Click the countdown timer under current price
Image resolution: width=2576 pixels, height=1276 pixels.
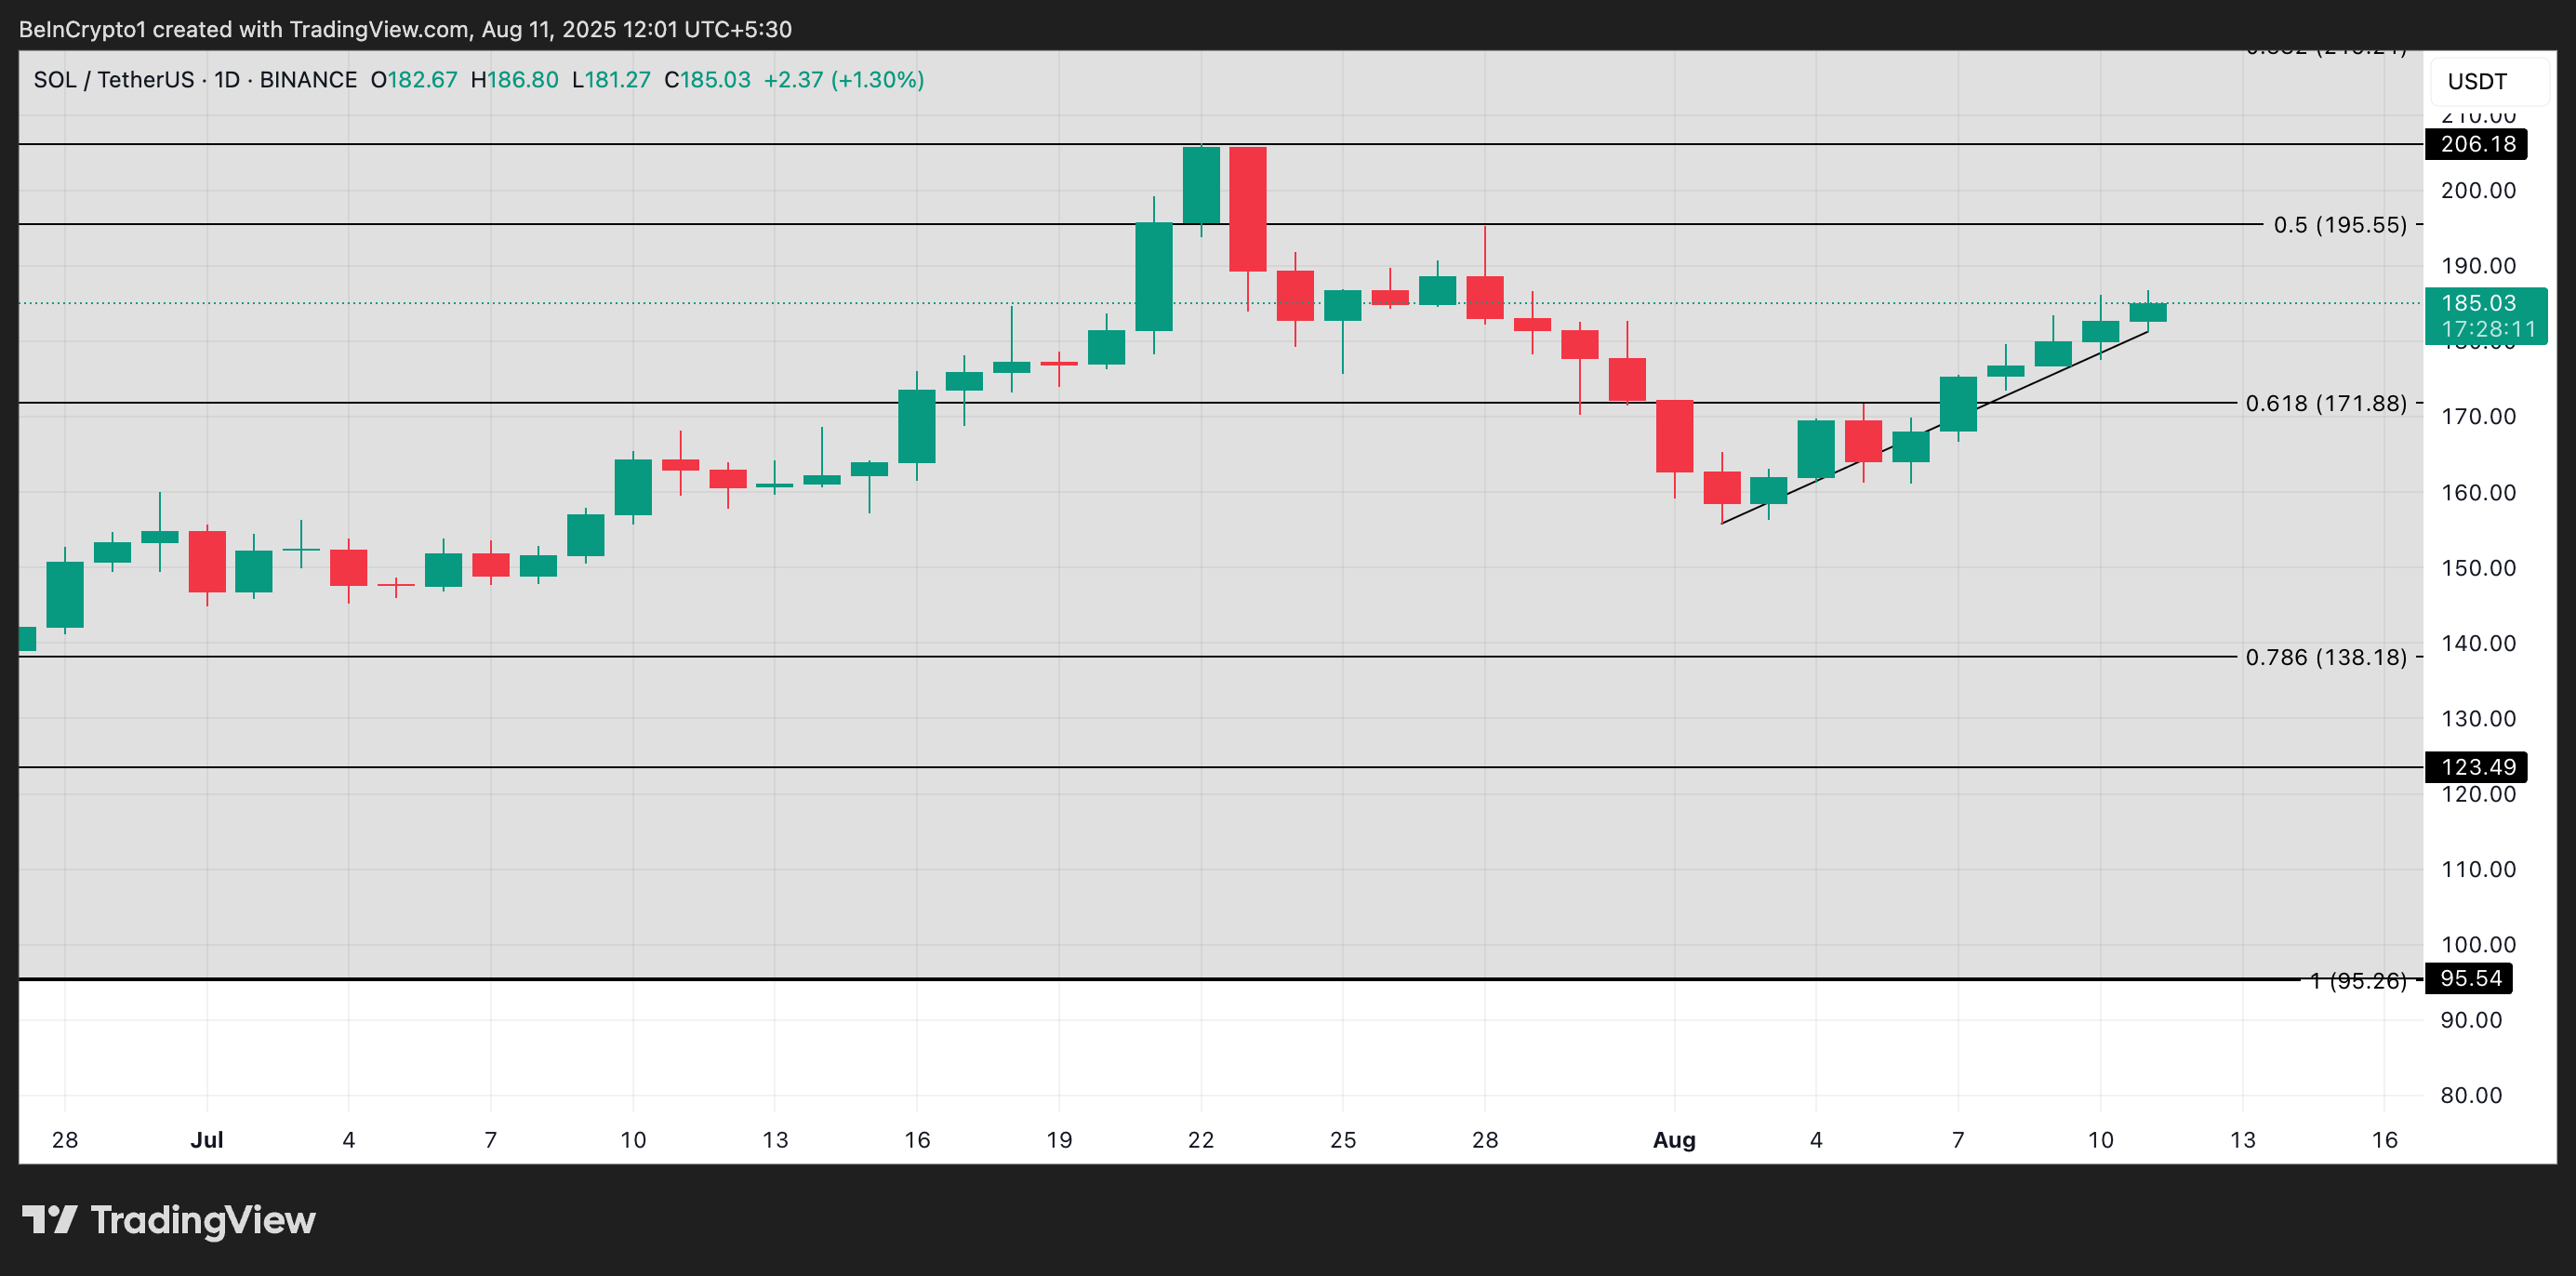click(x=2487, y=330)
